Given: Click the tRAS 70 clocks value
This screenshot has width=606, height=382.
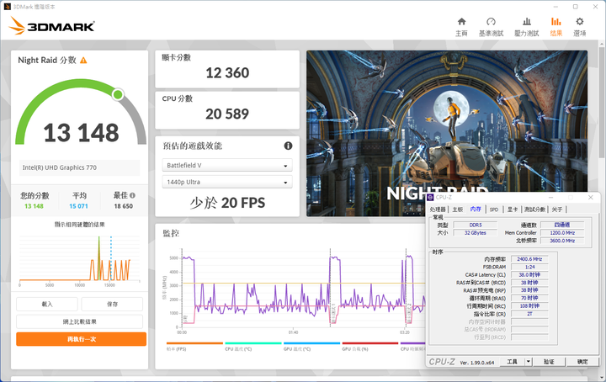Looking at the screenshot, I should (529, 298).
